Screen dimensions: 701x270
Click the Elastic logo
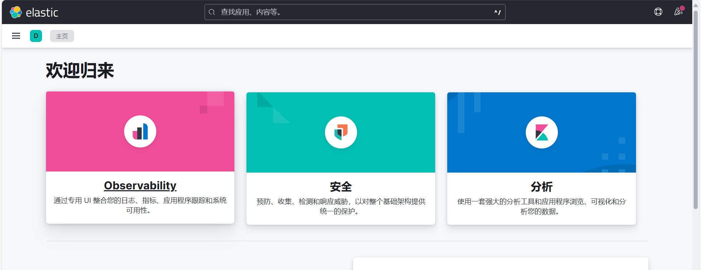[x=34, y=12]
